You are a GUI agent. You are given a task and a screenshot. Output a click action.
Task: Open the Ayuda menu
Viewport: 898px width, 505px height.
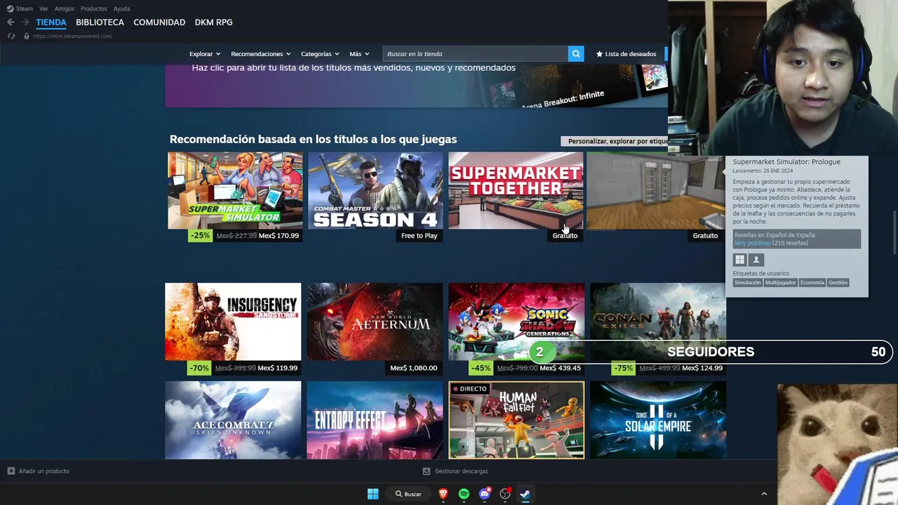point(121,8)
